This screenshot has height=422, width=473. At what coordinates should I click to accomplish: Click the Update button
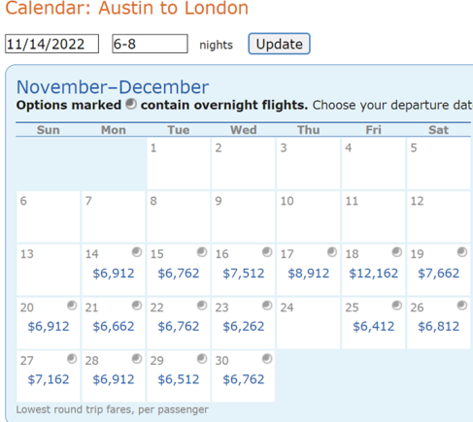pos(279,44)
